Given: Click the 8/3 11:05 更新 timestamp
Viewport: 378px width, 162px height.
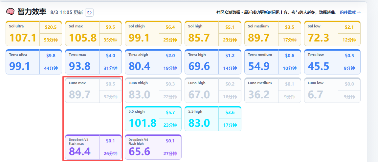Looking at the screenshot, I should point(67,12).
